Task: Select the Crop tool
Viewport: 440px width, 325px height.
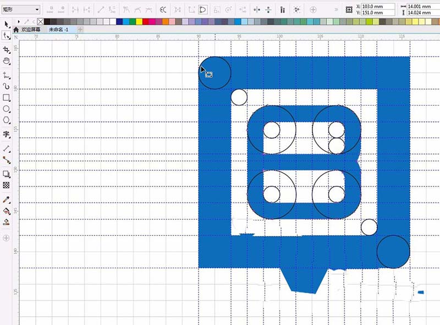Action: (6, 49)
